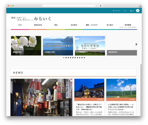This screenshot has width=148, height=125.
Task: Open the shrine mikoshi news photo
Action: (89, 88)
